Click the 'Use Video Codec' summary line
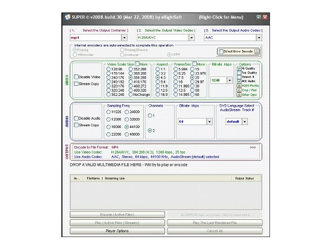The width and height of the screenshot is (332, 249). (x=129, y=152)
